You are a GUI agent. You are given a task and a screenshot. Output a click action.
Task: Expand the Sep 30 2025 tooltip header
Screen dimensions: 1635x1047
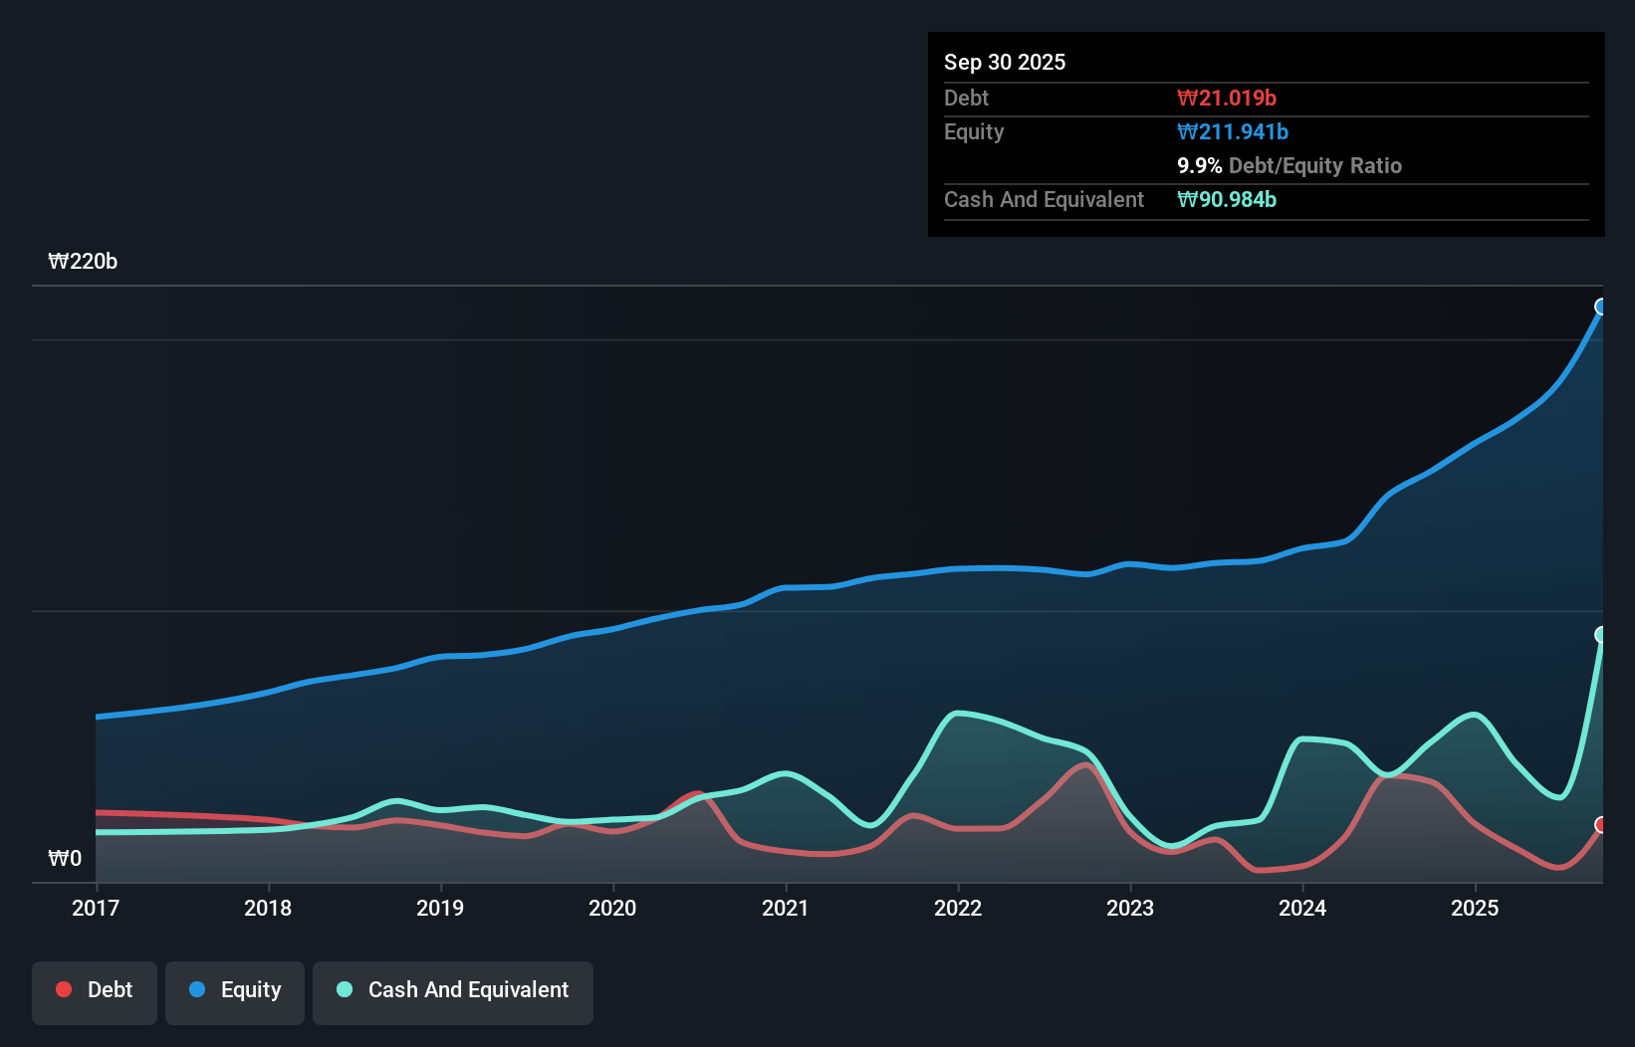(x=1005, y=62)
